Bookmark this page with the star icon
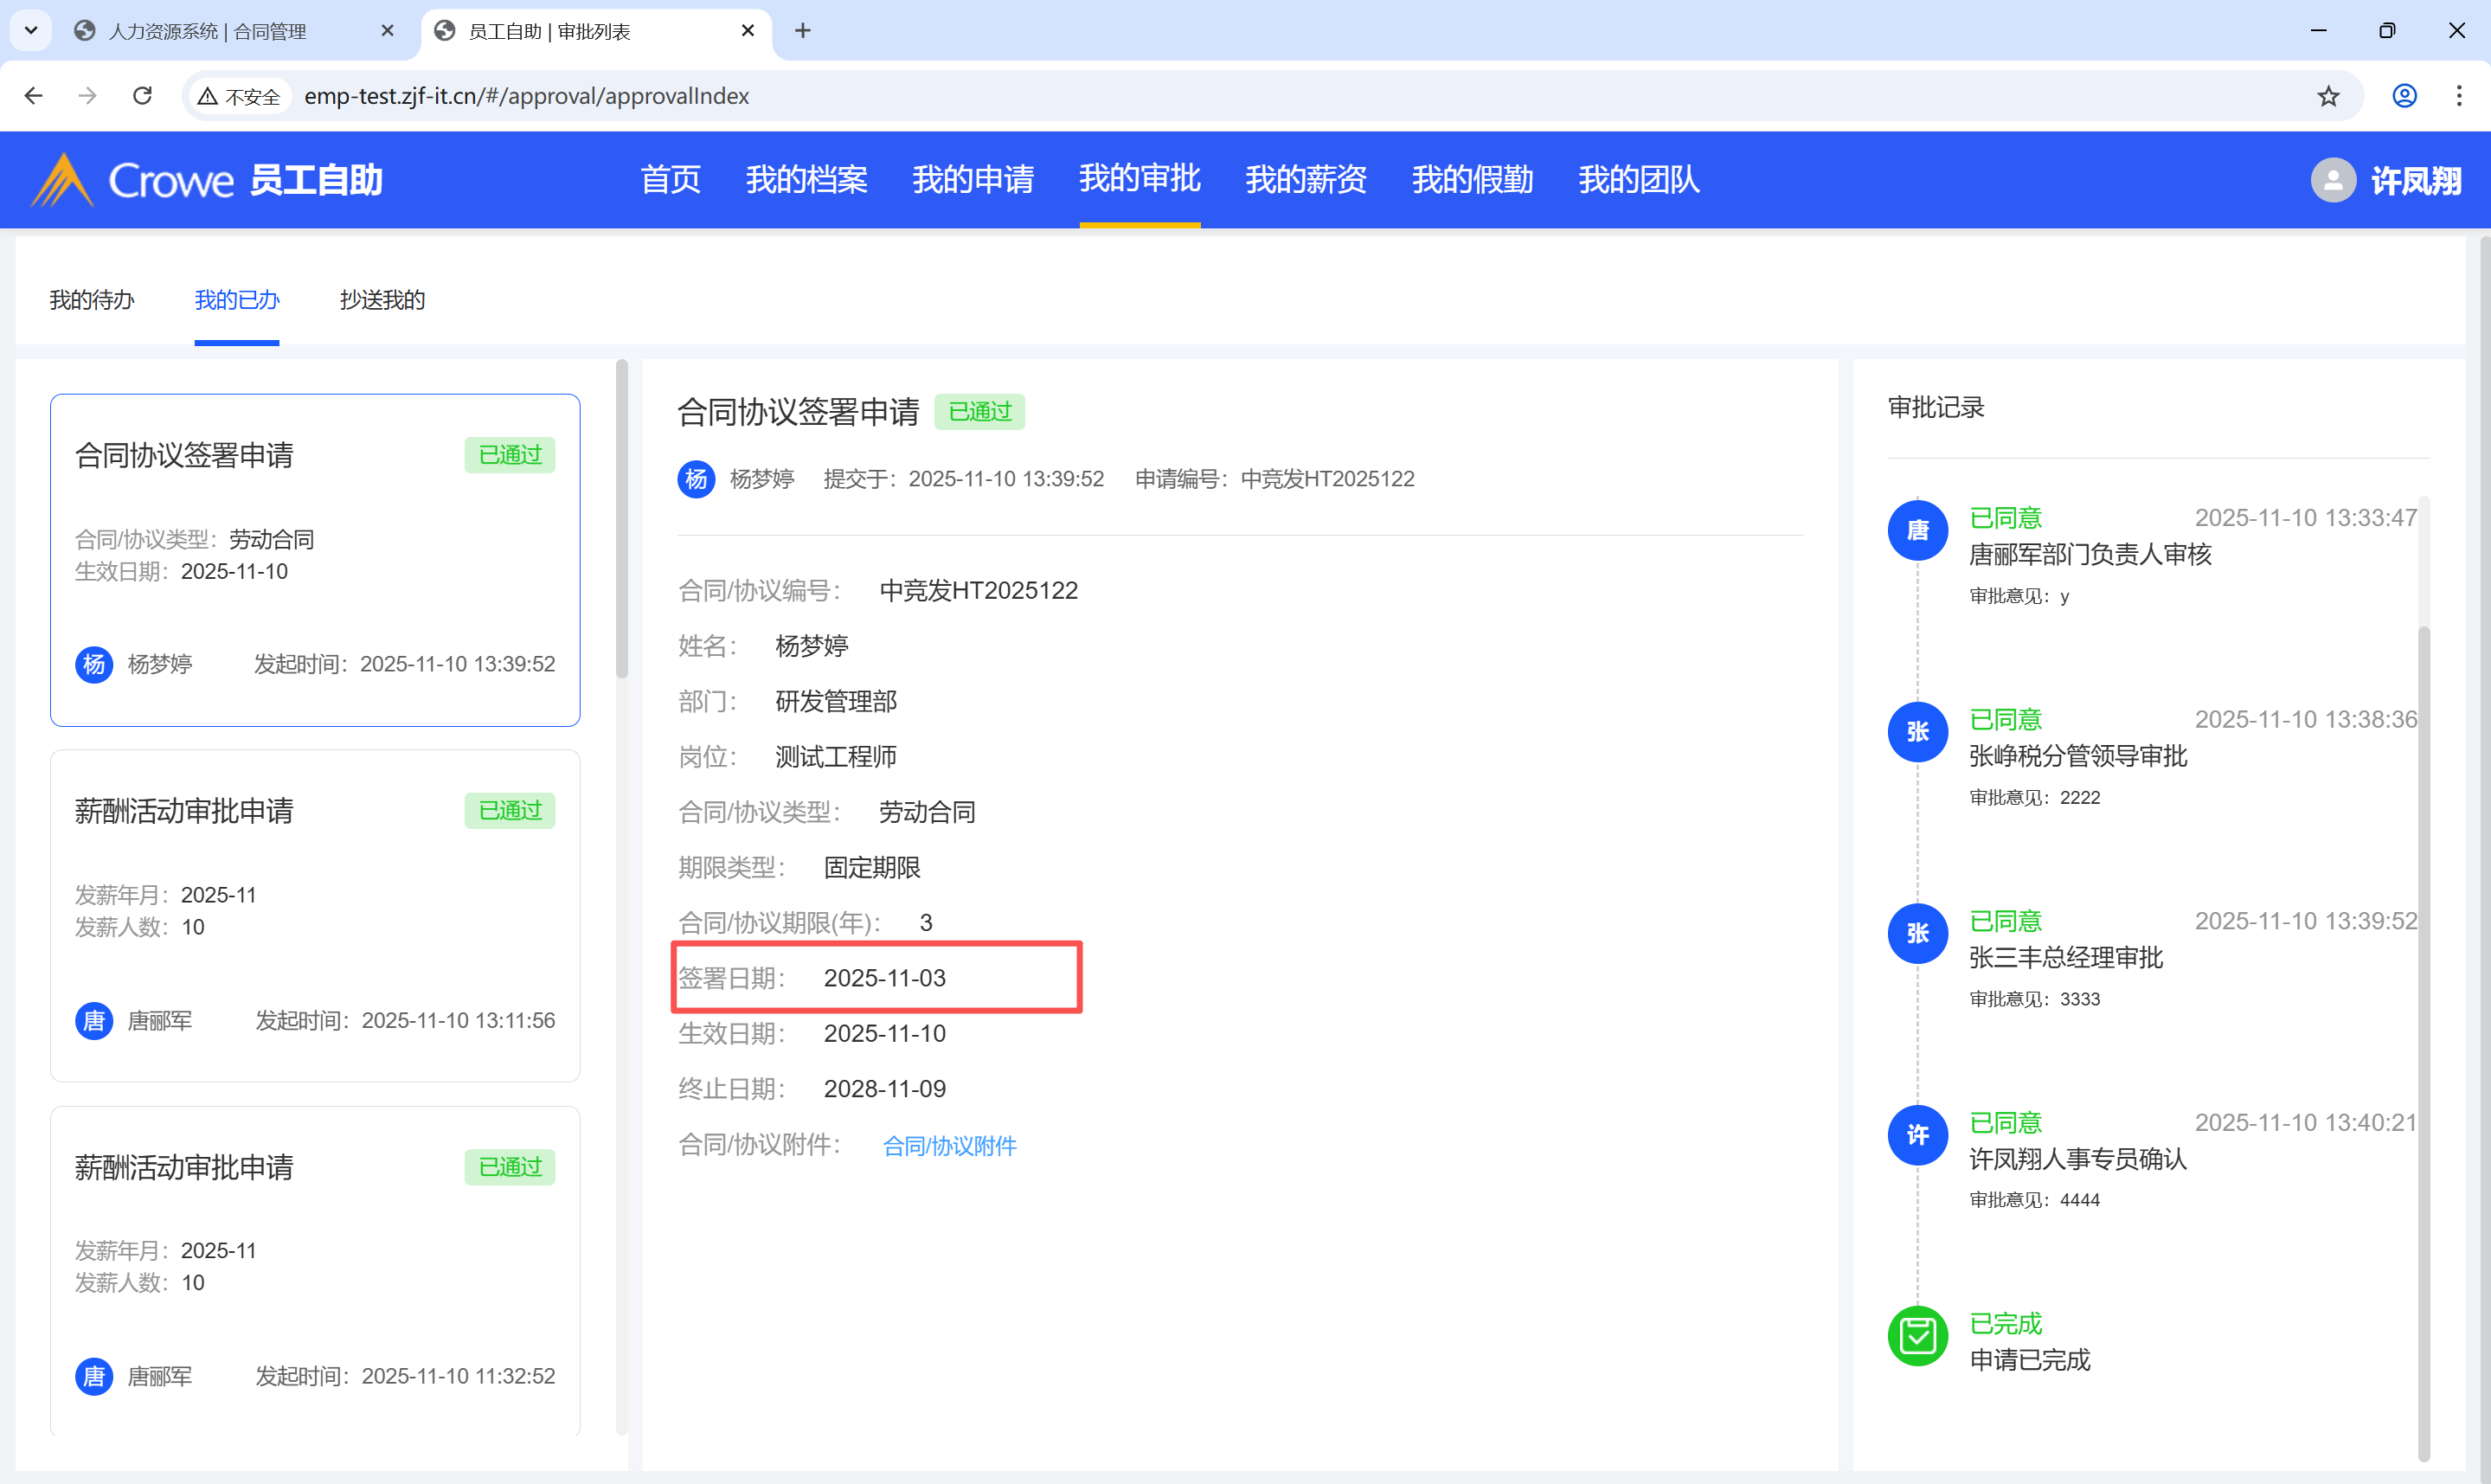2491x1484 pixels. click(2328, 96)
